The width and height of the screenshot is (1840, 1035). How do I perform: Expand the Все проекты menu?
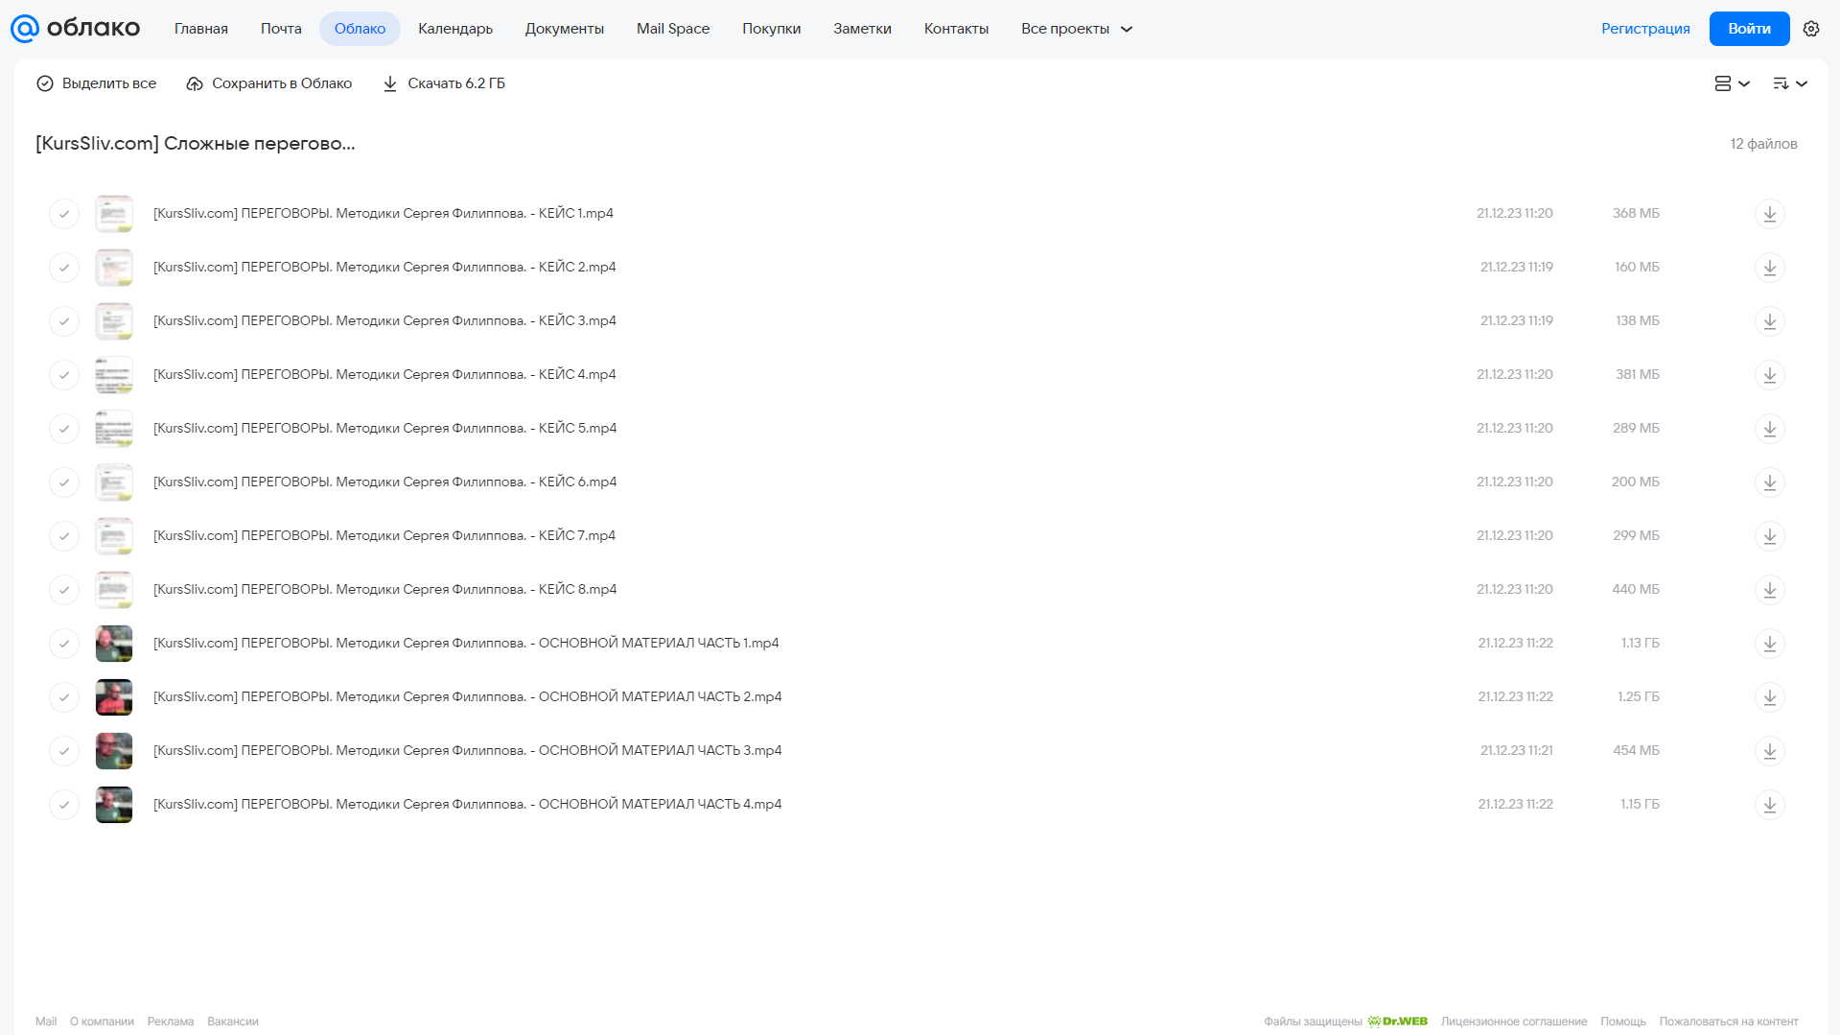pyautogui.click(x=1076, y=29)
